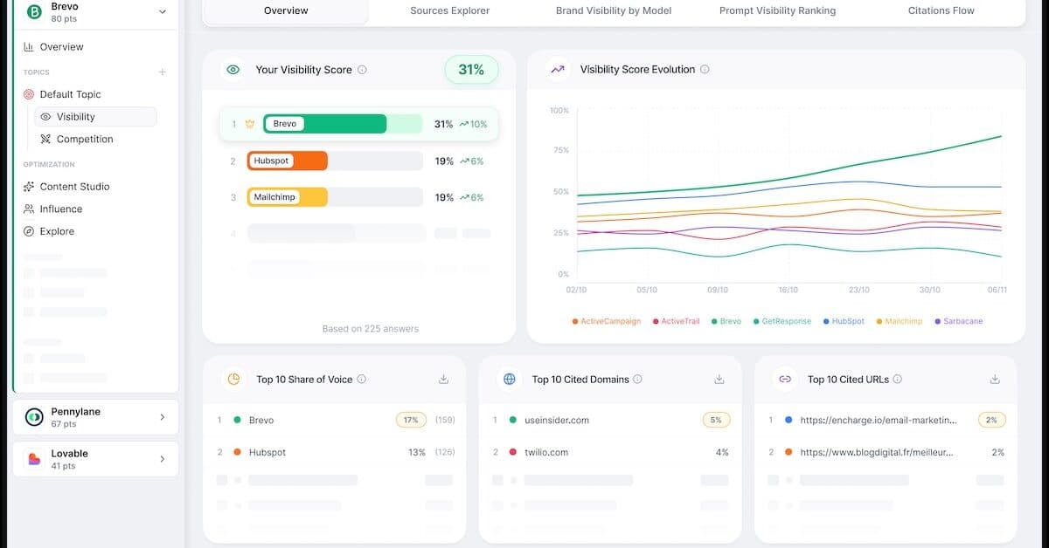Toggle Mailchimp series in chart legend

tap(899, 321)
